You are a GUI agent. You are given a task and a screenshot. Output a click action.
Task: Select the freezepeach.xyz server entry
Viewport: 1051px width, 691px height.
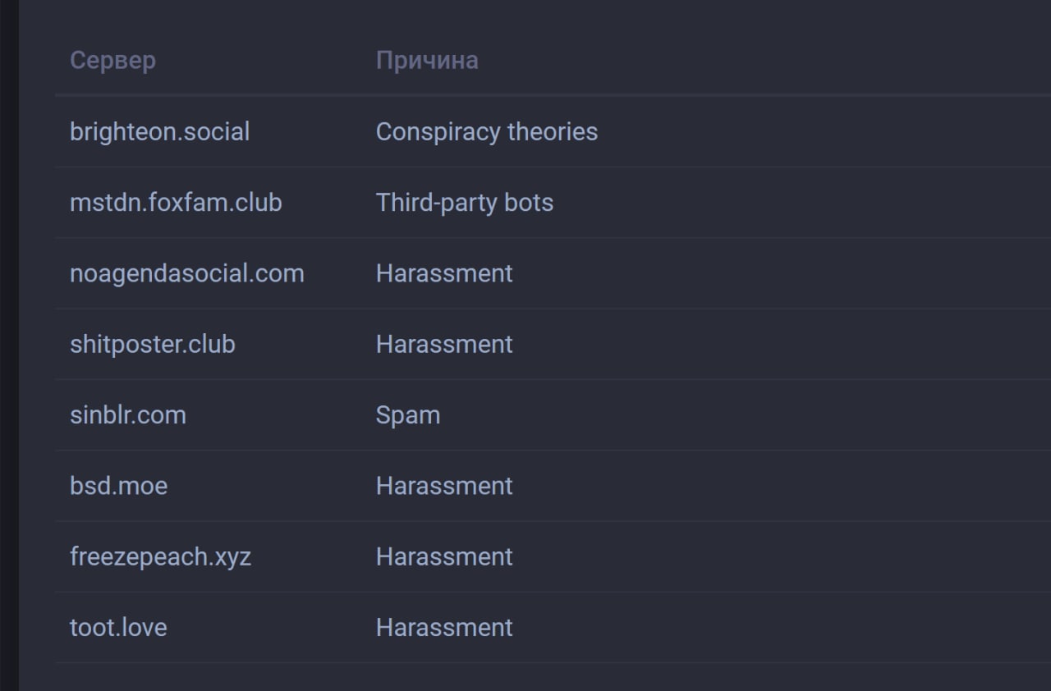(x=160, y=556)
